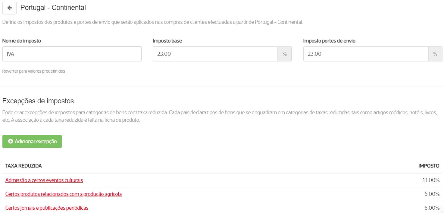Viewport: 444px width, 213px height.
Task: Click the Imposto portes de envio field
Action: tap(366, 54)
